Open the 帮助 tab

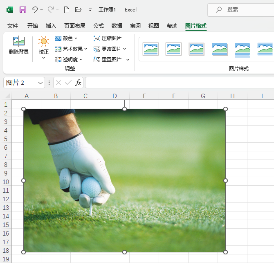tap(172, 26)
